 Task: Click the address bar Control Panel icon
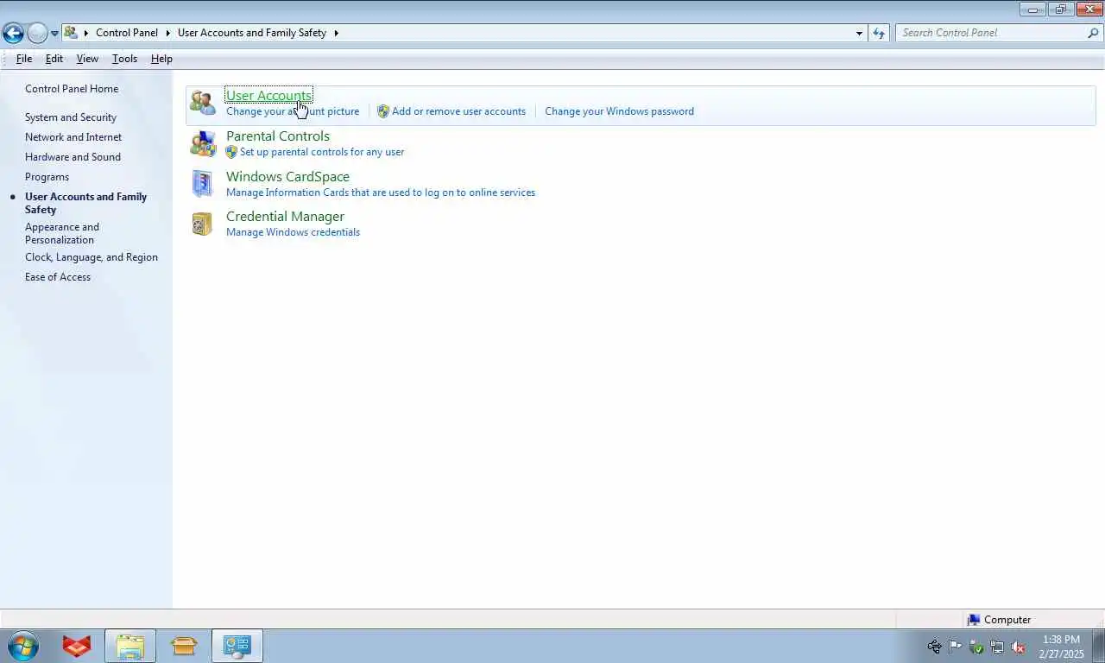[71, 33]
